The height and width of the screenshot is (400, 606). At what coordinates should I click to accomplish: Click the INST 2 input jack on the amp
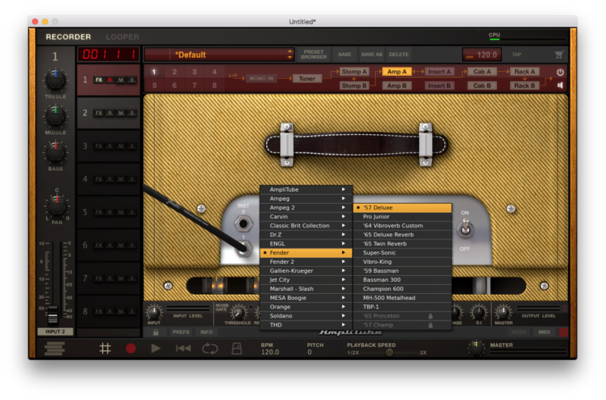pyautogui.click(x=243, y=223)
